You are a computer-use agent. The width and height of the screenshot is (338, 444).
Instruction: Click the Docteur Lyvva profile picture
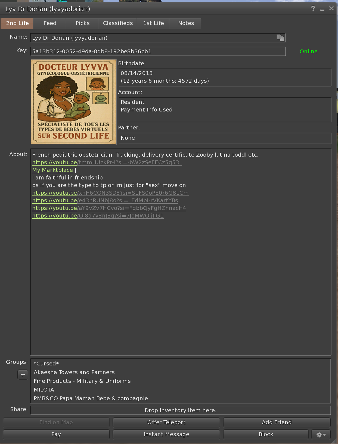[73, 102]
